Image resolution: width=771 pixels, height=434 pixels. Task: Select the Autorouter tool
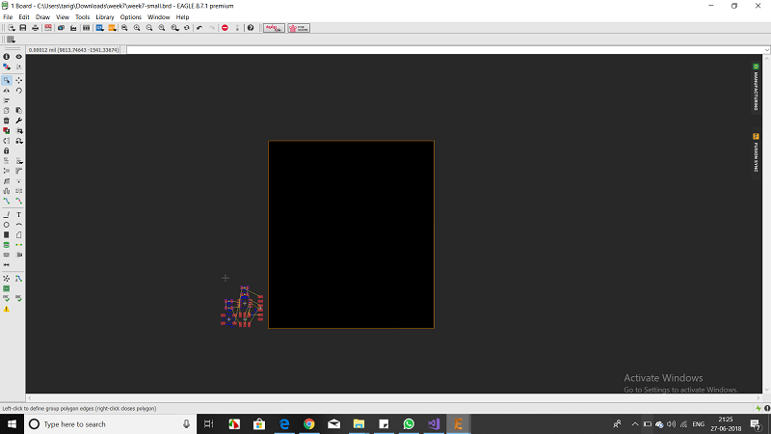pos(18,279)
